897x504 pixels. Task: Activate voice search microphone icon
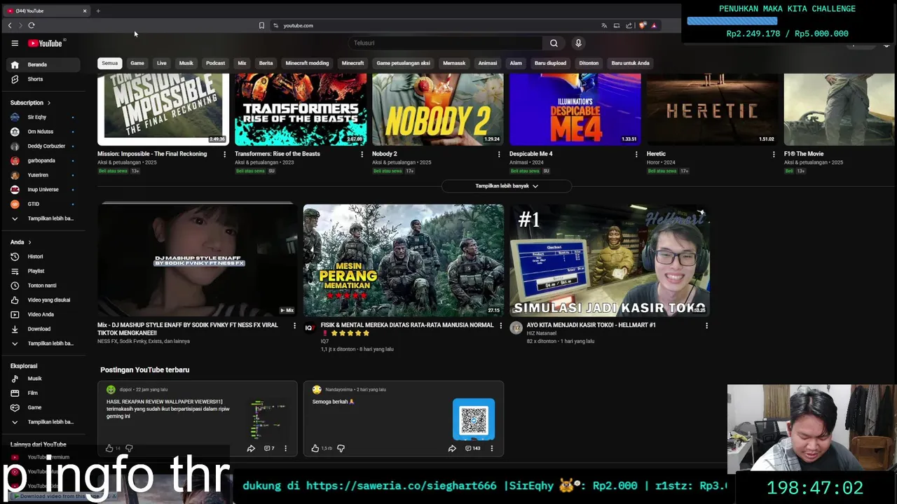coord(578,43)
